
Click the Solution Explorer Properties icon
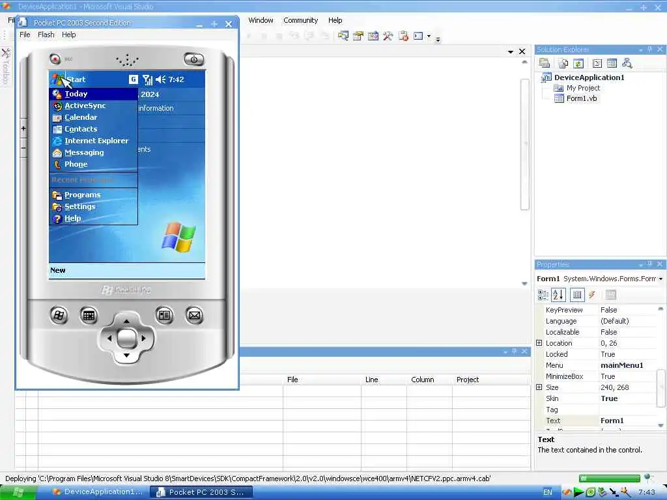click(545, 63)
